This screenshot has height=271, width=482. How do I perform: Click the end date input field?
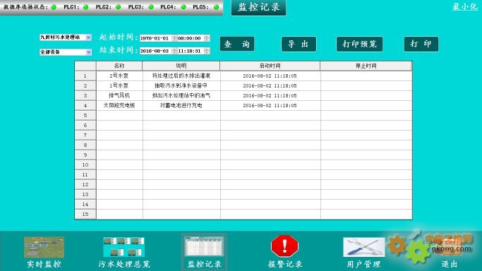(156, 51)
